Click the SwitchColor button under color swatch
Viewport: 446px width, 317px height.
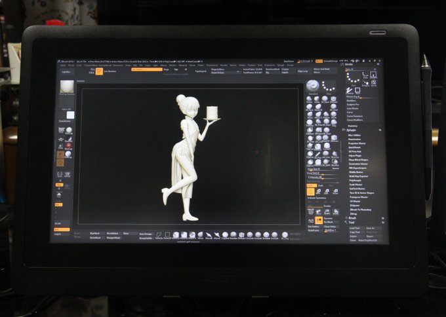tap(65, 121)
